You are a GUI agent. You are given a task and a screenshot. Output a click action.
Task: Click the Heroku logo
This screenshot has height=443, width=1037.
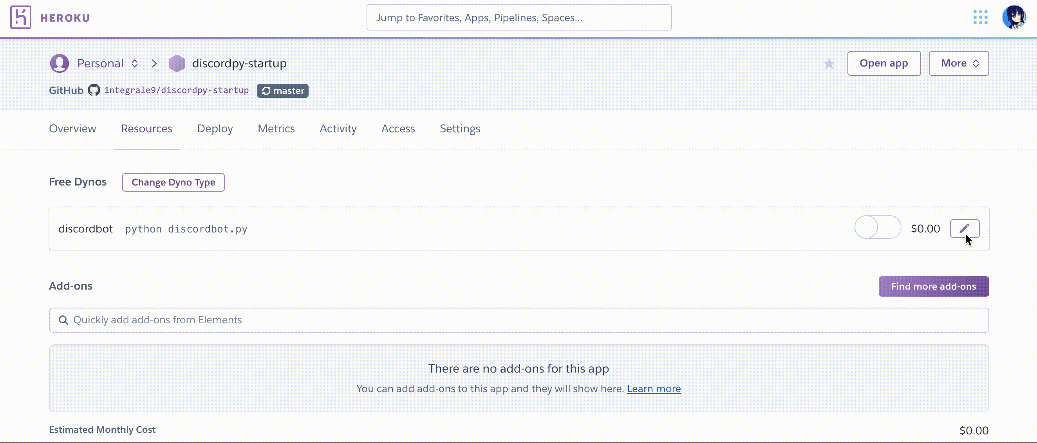(x=21, y=17)
